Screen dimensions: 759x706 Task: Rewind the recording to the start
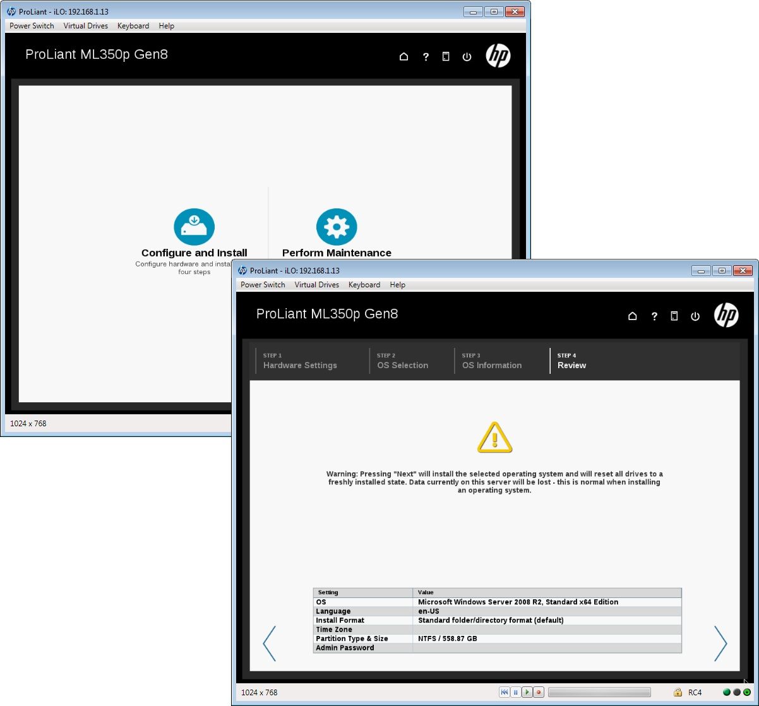click(504, 692)
